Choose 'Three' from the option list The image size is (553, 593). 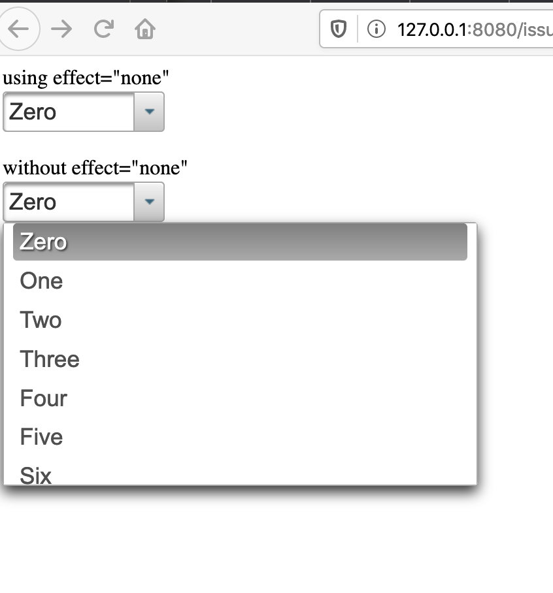tap(49, 359)
